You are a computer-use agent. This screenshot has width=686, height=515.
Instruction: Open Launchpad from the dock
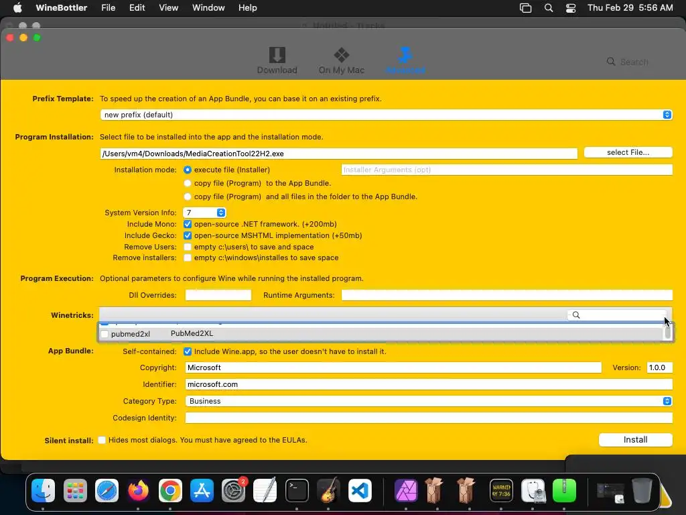point(75,490)
